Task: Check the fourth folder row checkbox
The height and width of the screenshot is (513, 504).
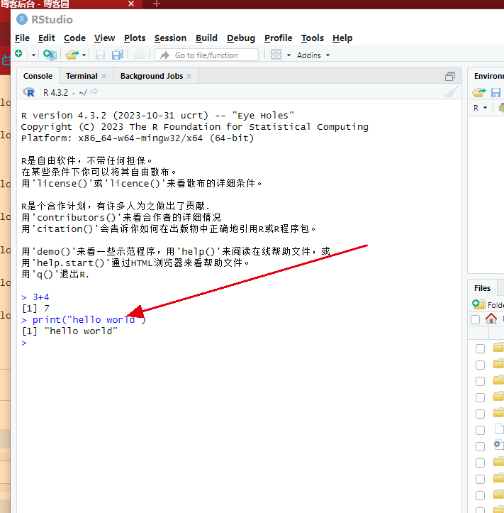Action: pyautogui.click(x=480, y=397)
